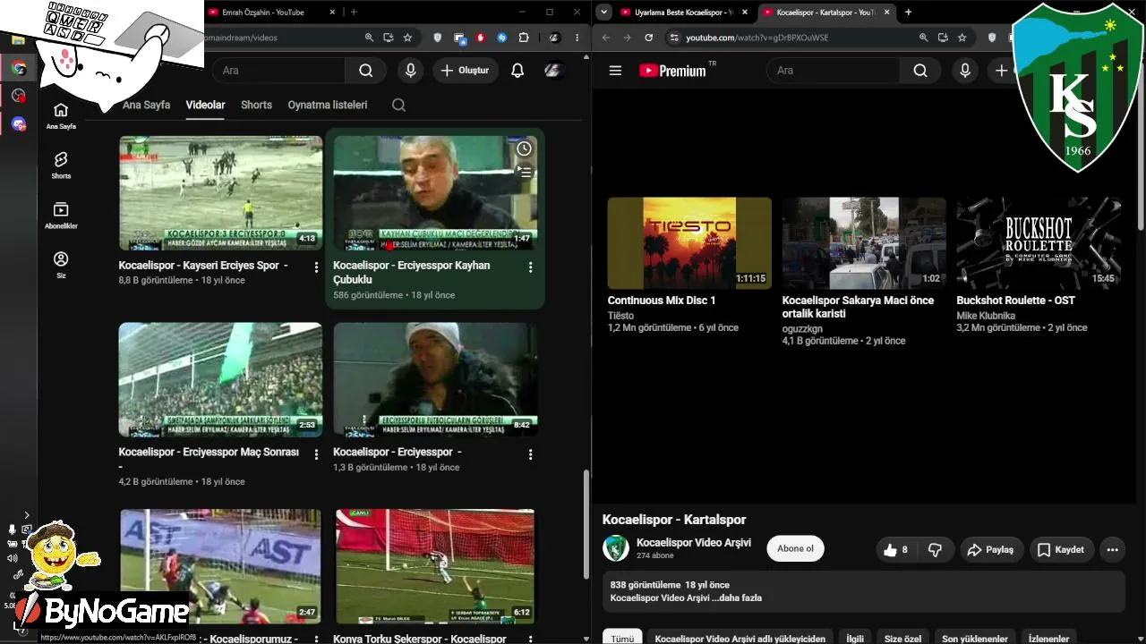The width and height of the screenshot is (1146, 644).
Task: Open options for Kocaelispor - Kayseri Erciyes Spor video
Action: (316, 267)
